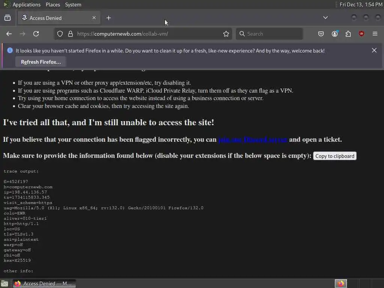This screenshot has height=288, width=384.
Task: Click the warp=off trace line
Action: click(x=13, y=244)
